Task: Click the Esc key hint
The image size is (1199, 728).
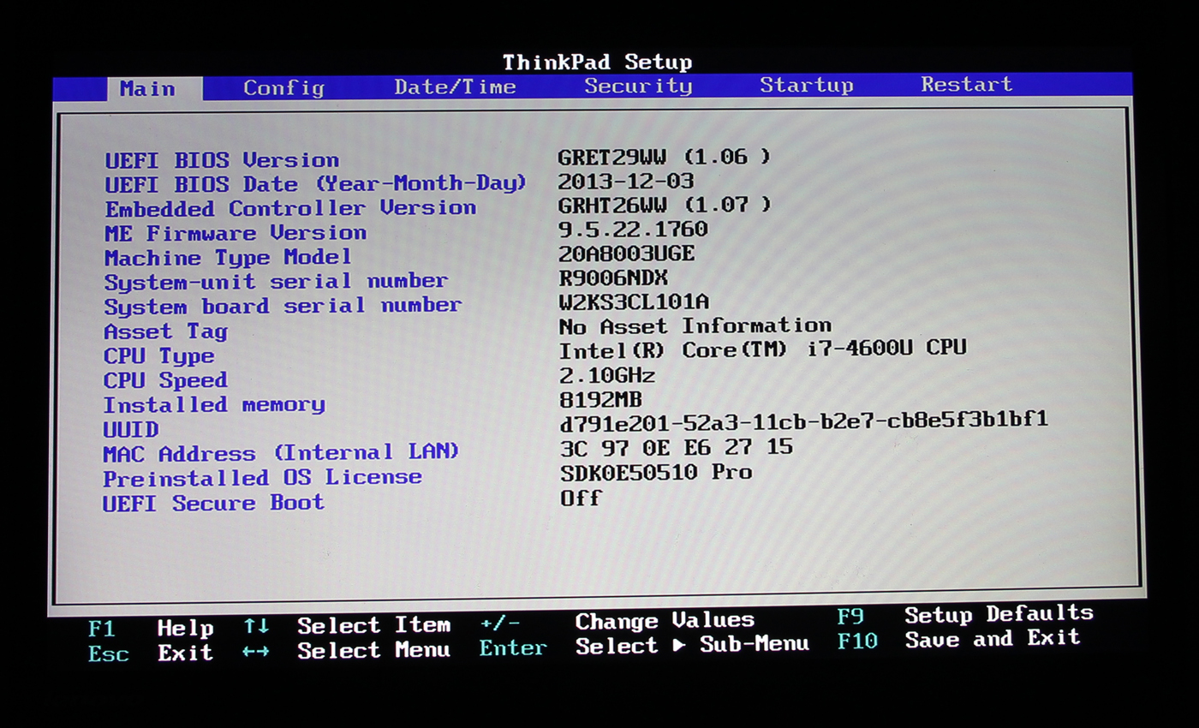Action: click(x=108, y=653)
